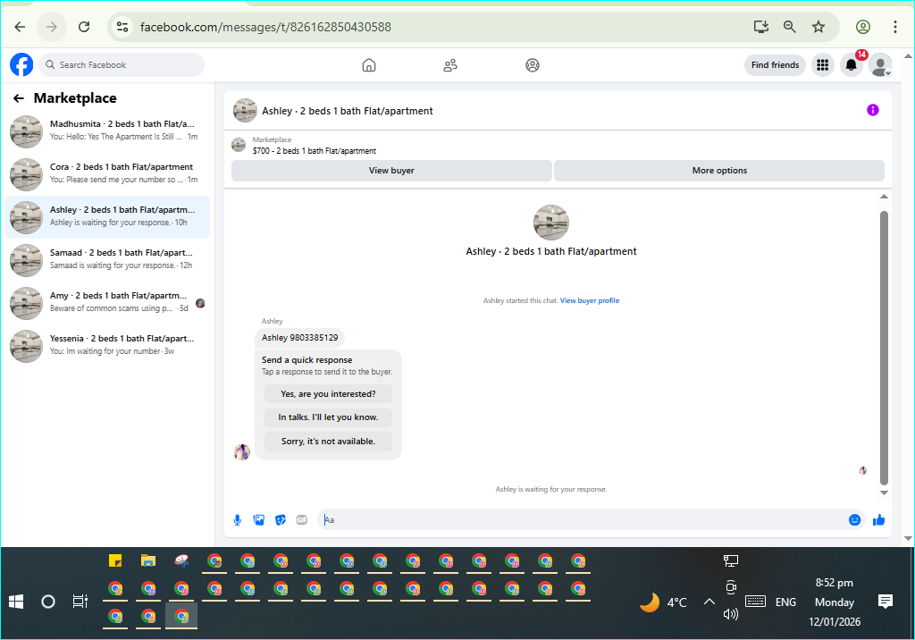Screen dimensions: 915x640
Task: Open Windows notification center icon
Action: (x=886, y=602)
